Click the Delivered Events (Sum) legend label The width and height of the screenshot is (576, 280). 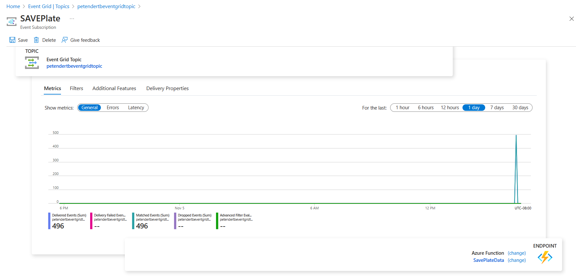[x=69, y=215]
